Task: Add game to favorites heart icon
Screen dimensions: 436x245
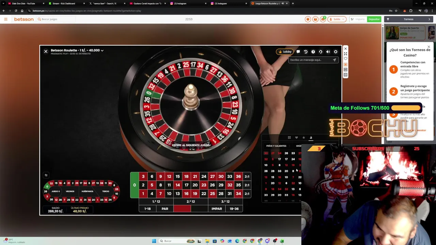Action: click(x=345, y=59)
